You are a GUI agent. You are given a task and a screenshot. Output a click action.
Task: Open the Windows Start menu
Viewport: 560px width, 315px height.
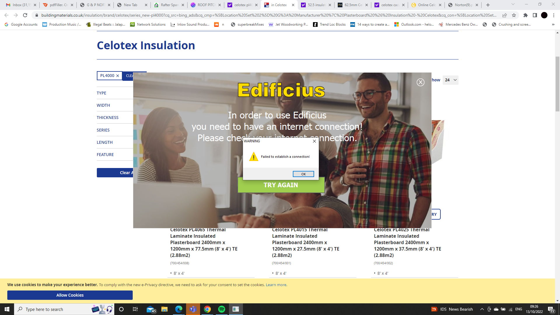coord(7,309)
